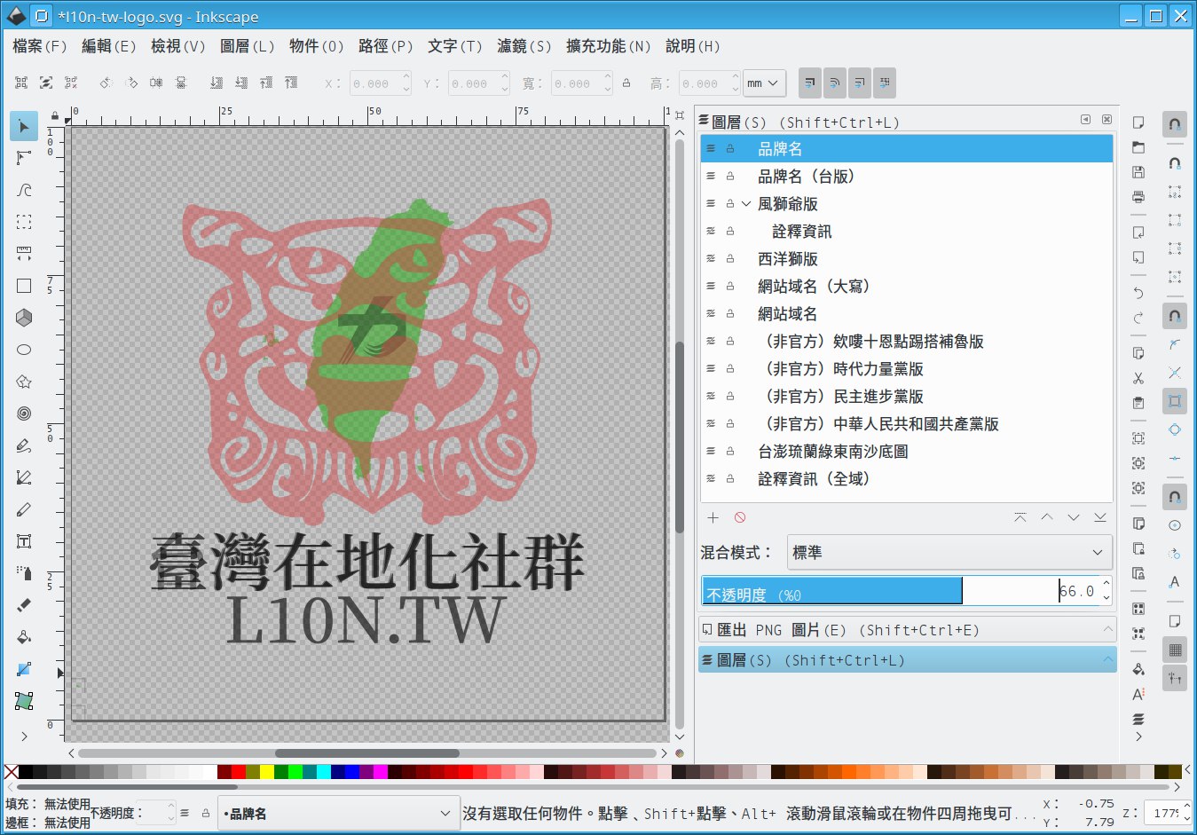Increase the layer opacity with the up arrow
Viewport: 1197px width, 835px height.
(1106, 583)
